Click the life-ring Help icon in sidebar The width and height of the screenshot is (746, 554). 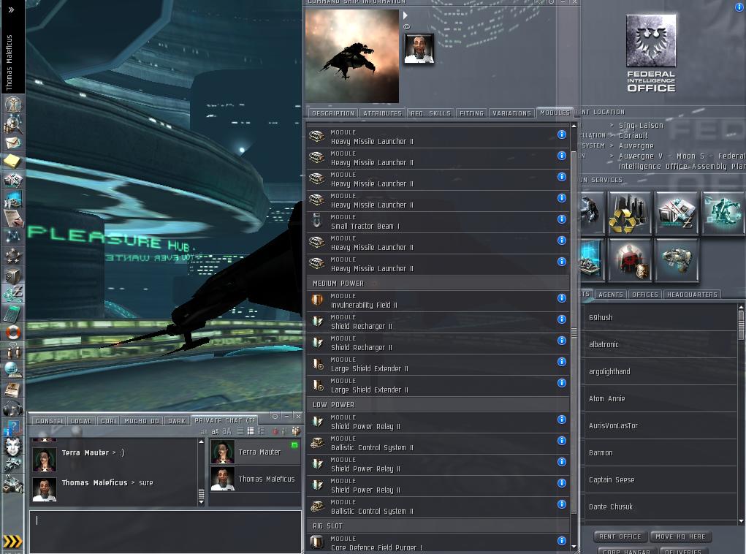pos(12,333)
